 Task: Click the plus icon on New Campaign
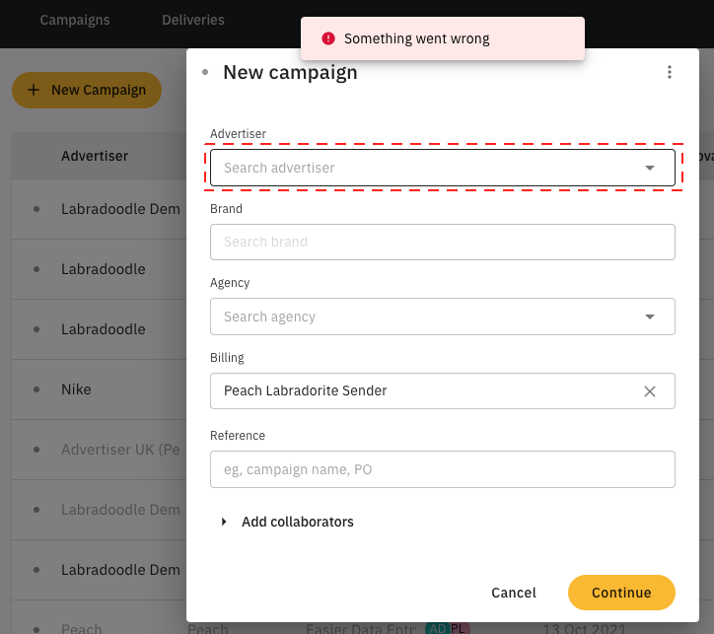34,90
